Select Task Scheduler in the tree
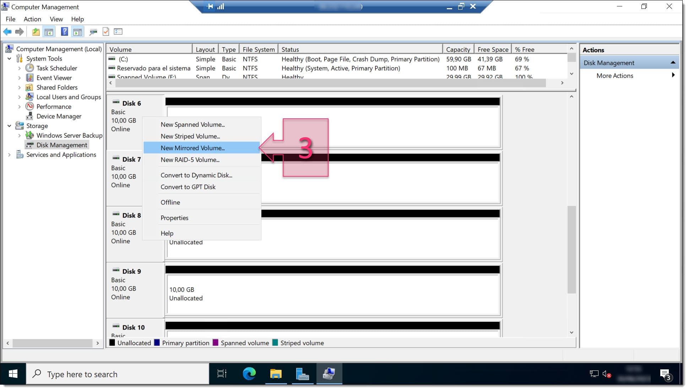 tap(56, 68)
